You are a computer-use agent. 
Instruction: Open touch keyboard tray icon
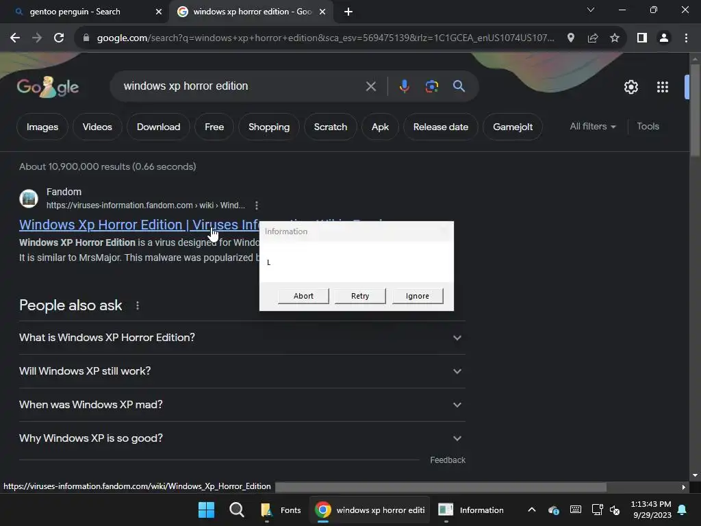tap(575, 510)
